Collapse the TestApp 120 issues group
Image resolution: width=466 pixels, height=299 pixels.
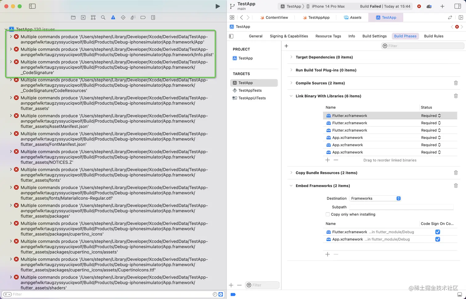6,30
